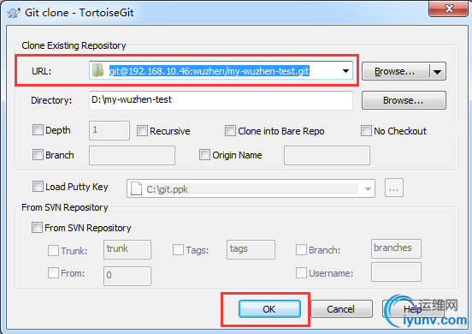Close the Git clone dialog
The image size is (472, 334).
(449, 9)
